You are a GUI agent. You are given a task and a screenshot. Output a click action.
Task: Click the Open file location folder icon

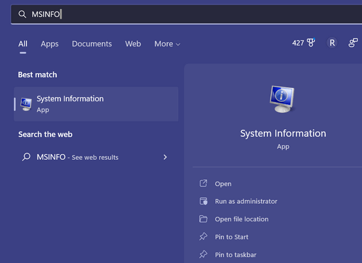(203, 219)
